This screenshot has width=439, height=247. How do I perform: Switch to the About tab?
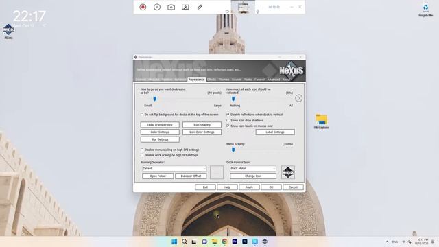[286, 80]
